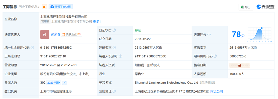The height and width of the screenshot is (99, 278).
Task: Select company type 股份有限公司(港澳台投资、未上市)
Action: [65, 74]
